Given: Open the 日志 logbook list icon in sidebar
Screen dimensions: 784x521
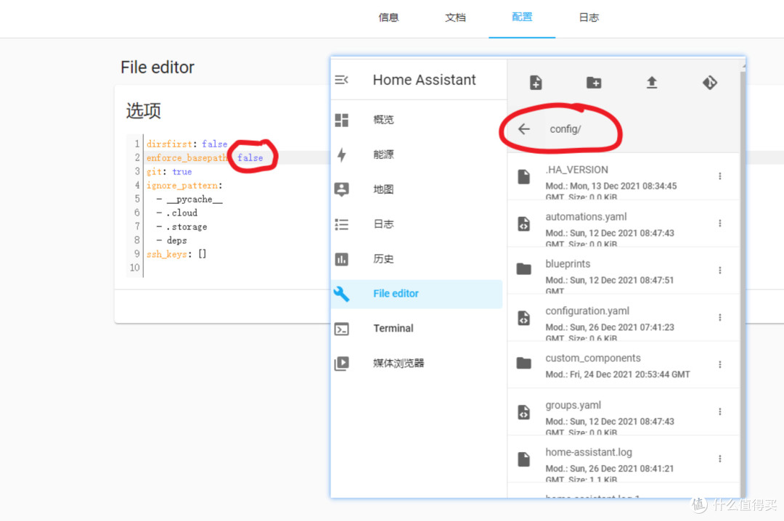Looking at the screenshot, I should [341, 224].
